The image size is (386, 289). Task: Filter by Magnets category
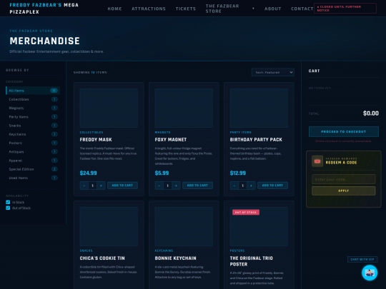[33, 108]
